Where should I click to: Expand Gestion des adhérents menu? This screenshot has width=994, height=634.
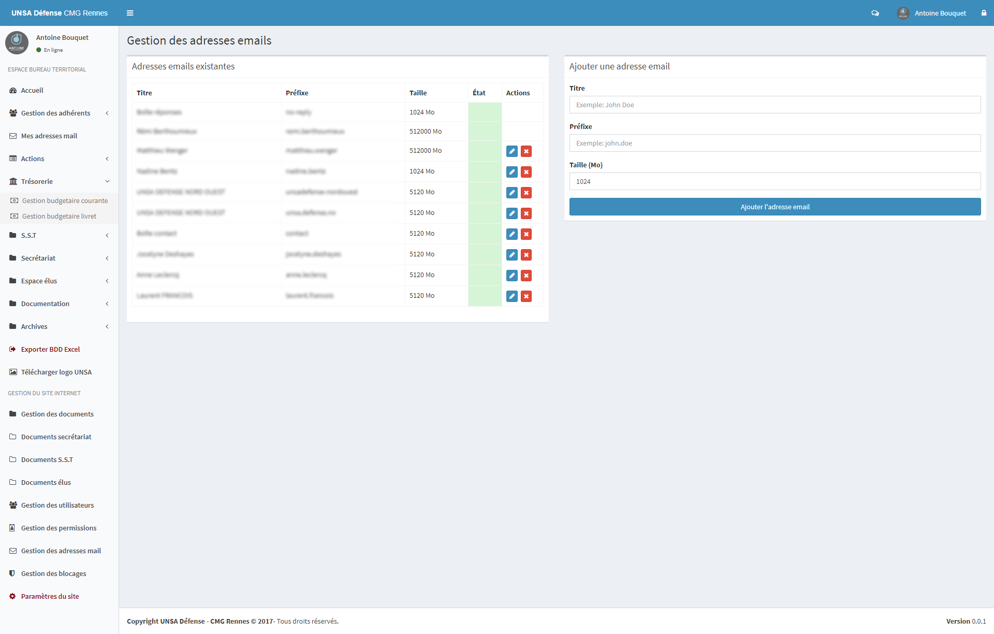click(x=59, y=113)
